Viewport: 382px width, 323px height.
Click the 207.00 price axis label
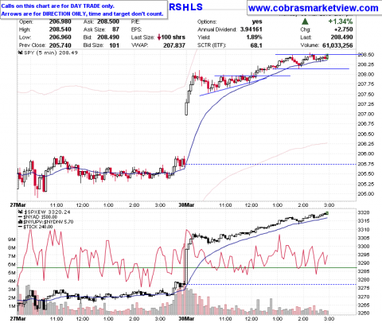(366, 115)
